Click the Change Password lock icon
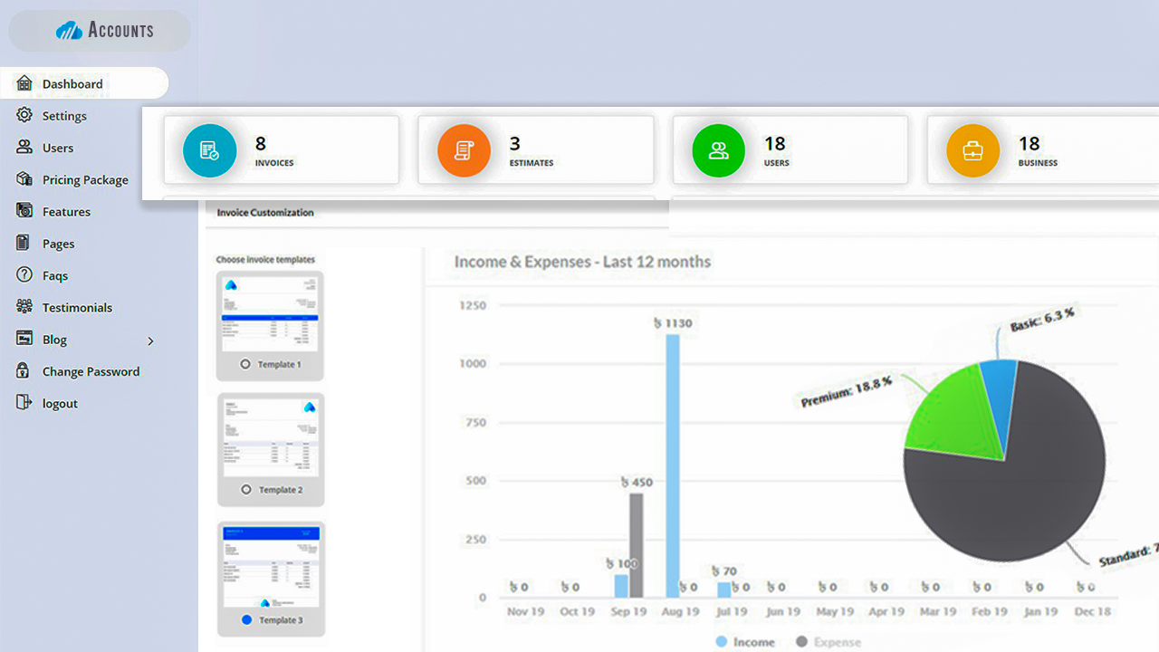Image resolution: width=1159 pixels, height=652 pixels. 24,371
